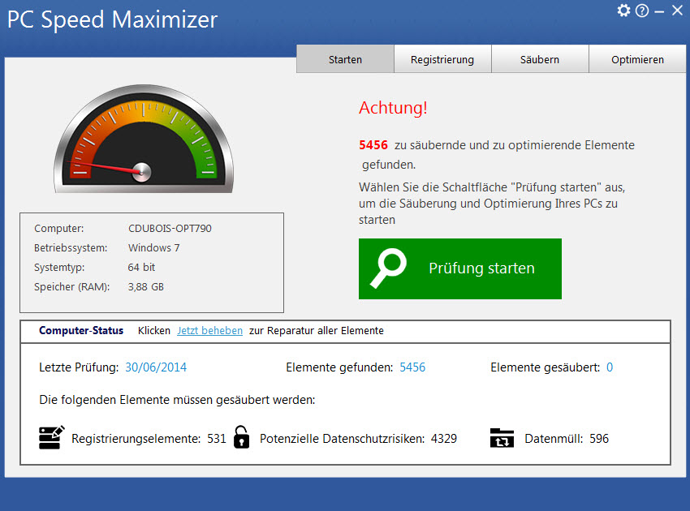690x511 pixels.
Task: Switch to the Starten tab
Action: 346,59
